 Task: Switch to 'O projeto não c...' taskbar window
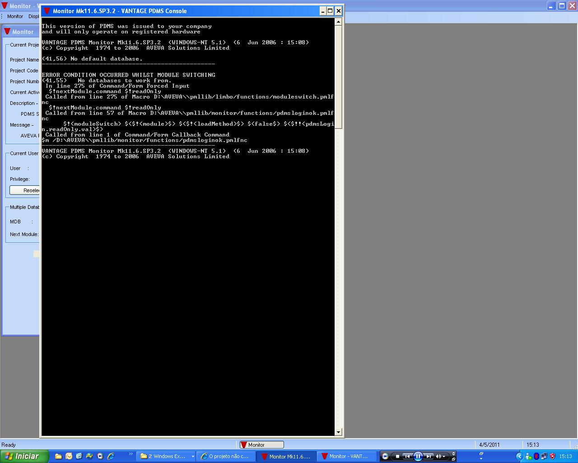click(x=225, y=456)
